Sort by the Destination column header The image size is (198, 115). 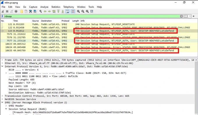pos(50,21)
